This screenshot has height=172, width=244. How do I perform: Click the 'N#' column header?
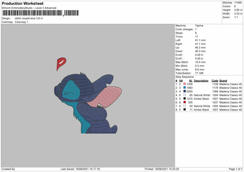pos(181,81)
